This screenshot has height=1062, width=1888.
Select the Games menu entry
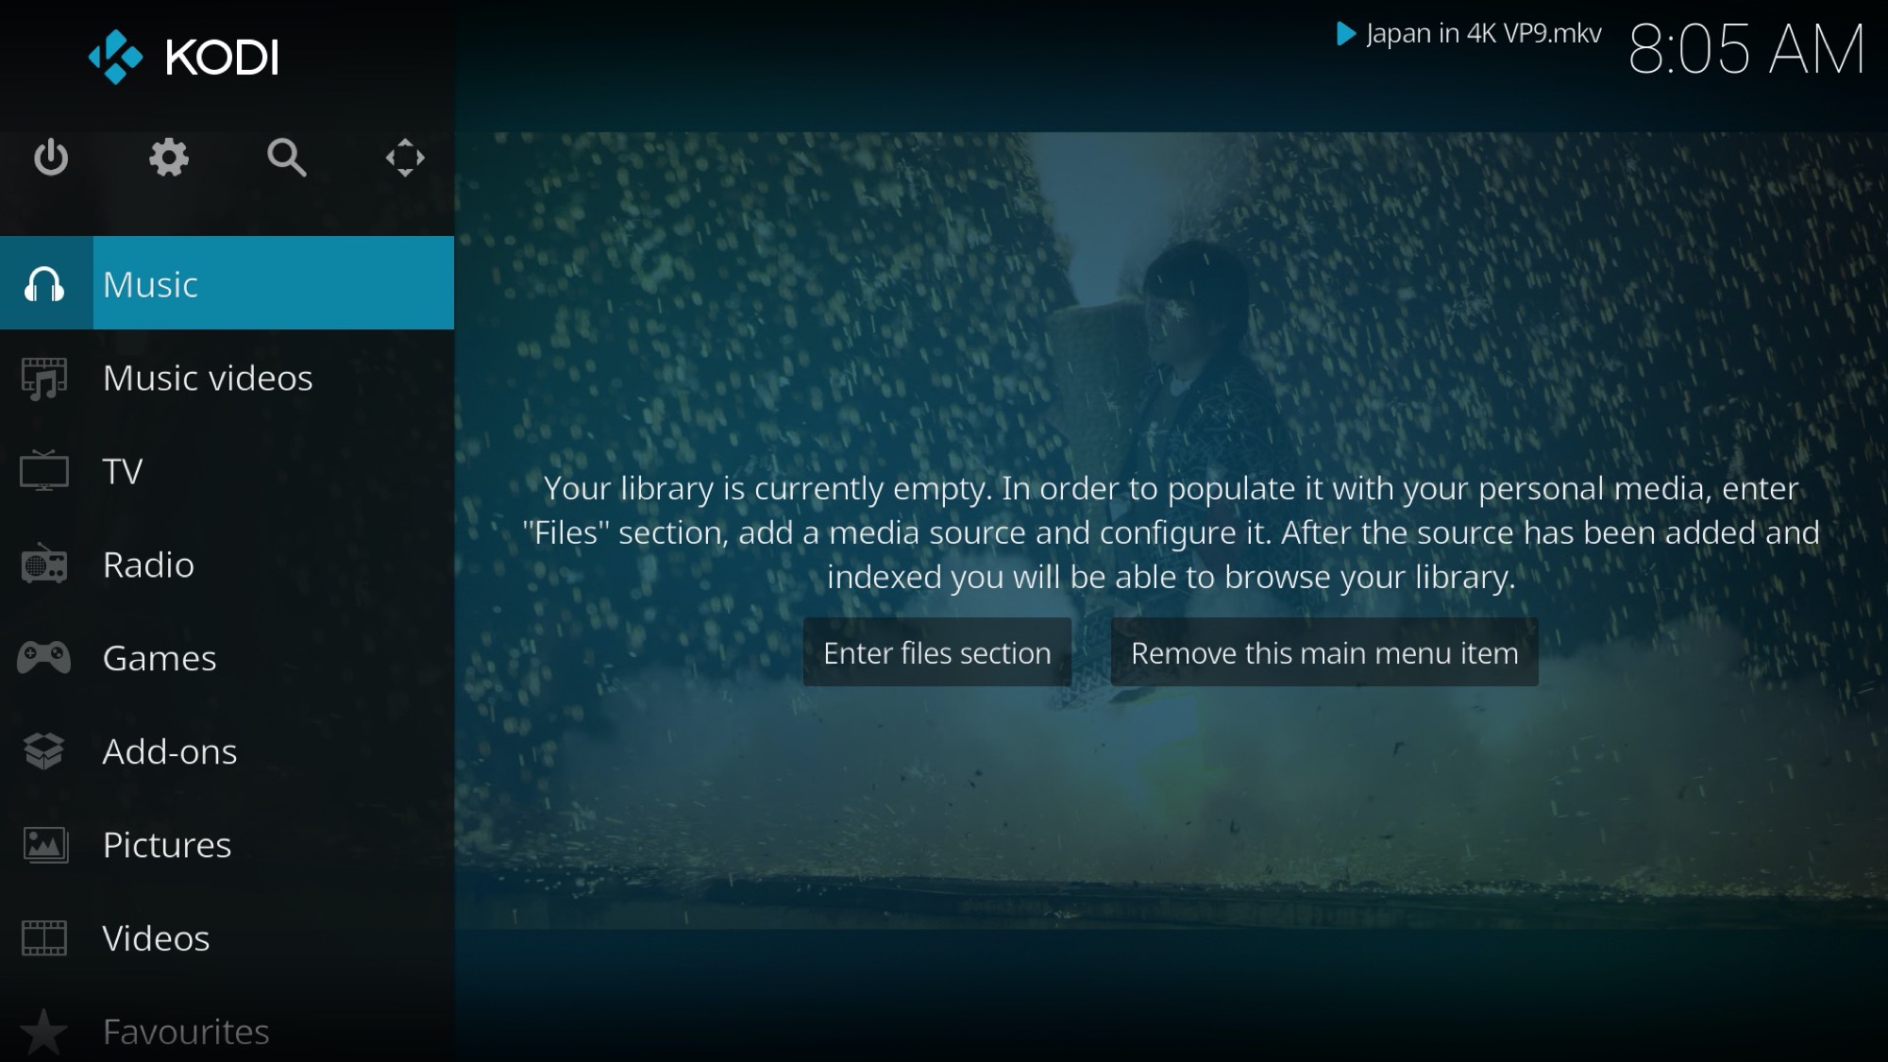coord(227,657)
